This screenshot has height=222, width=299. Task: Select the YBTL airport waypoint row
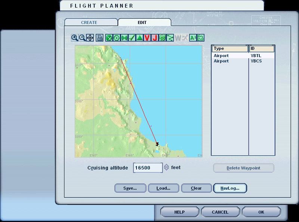tap(243, 56)
